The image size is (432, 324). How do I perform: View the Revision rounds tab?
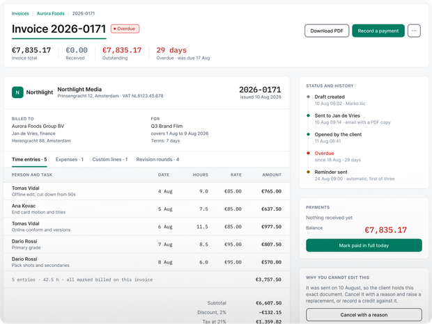(x=157, y=159)
